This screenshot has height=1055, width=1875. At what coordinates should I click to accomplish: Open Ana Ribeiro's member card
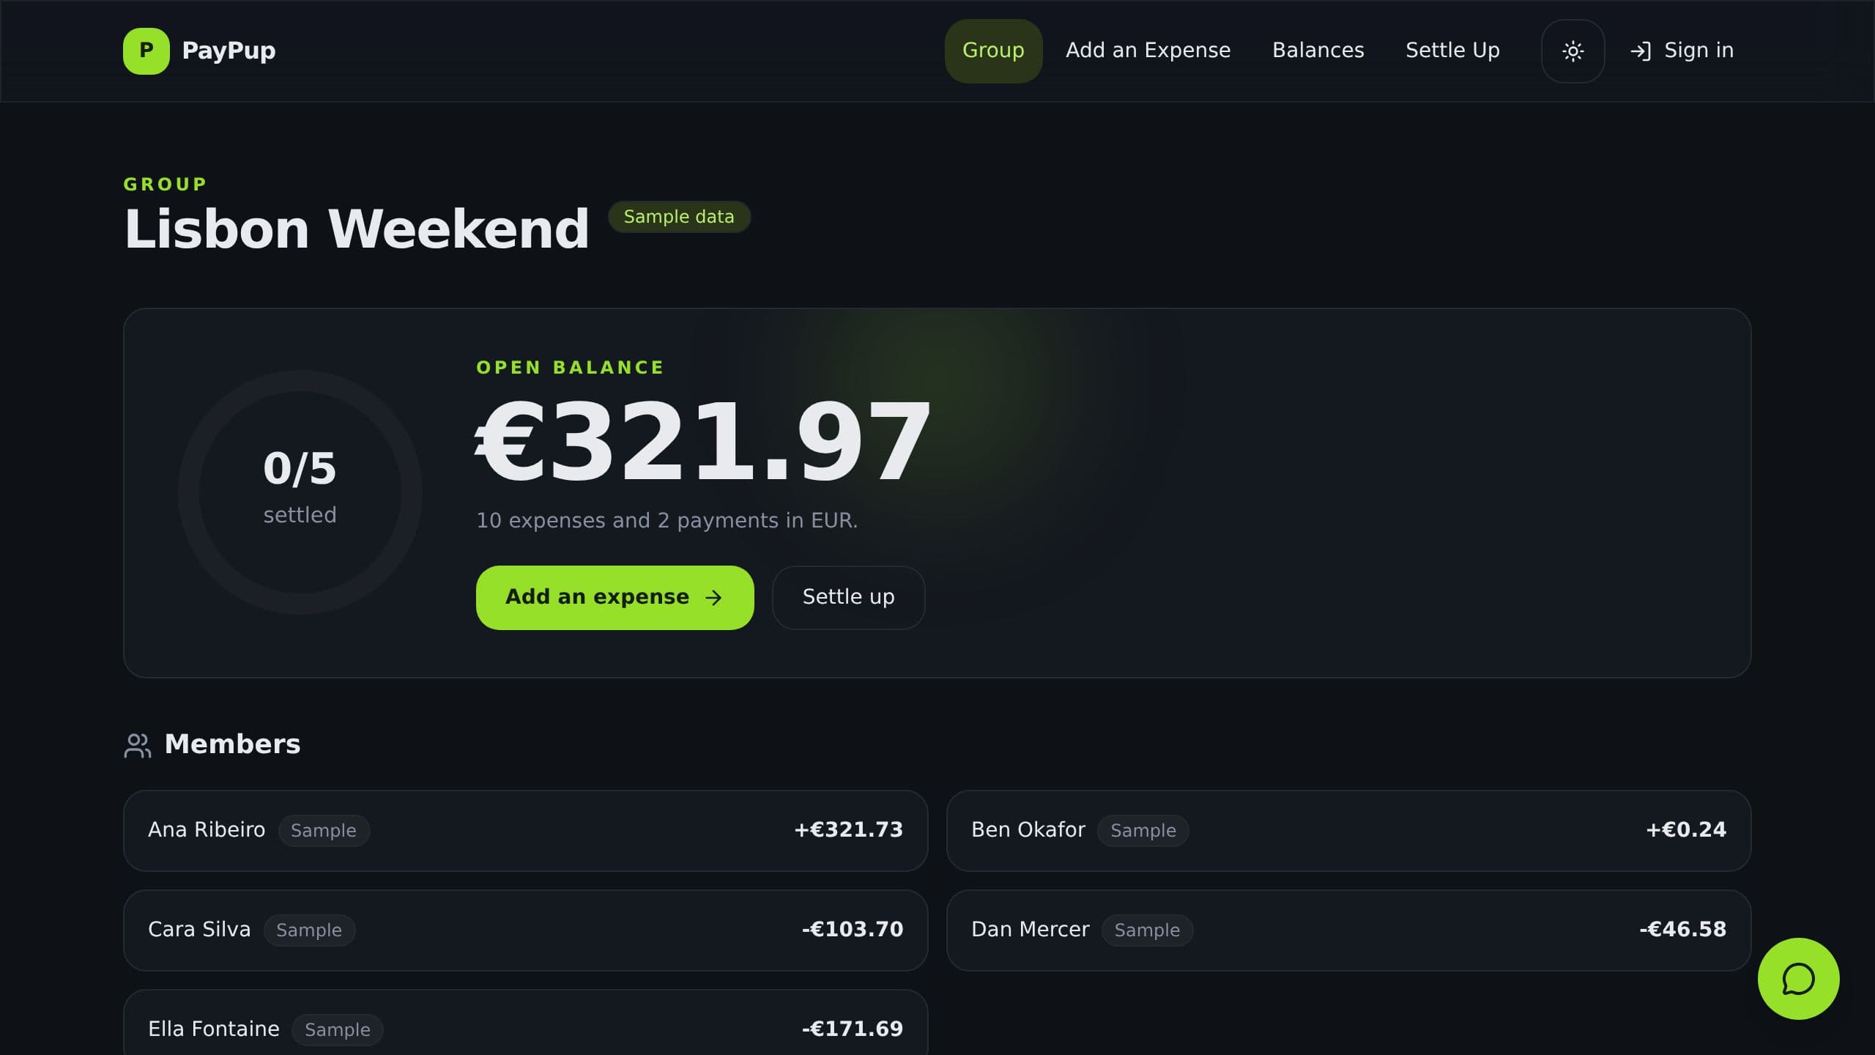click(x=525, y=830)
